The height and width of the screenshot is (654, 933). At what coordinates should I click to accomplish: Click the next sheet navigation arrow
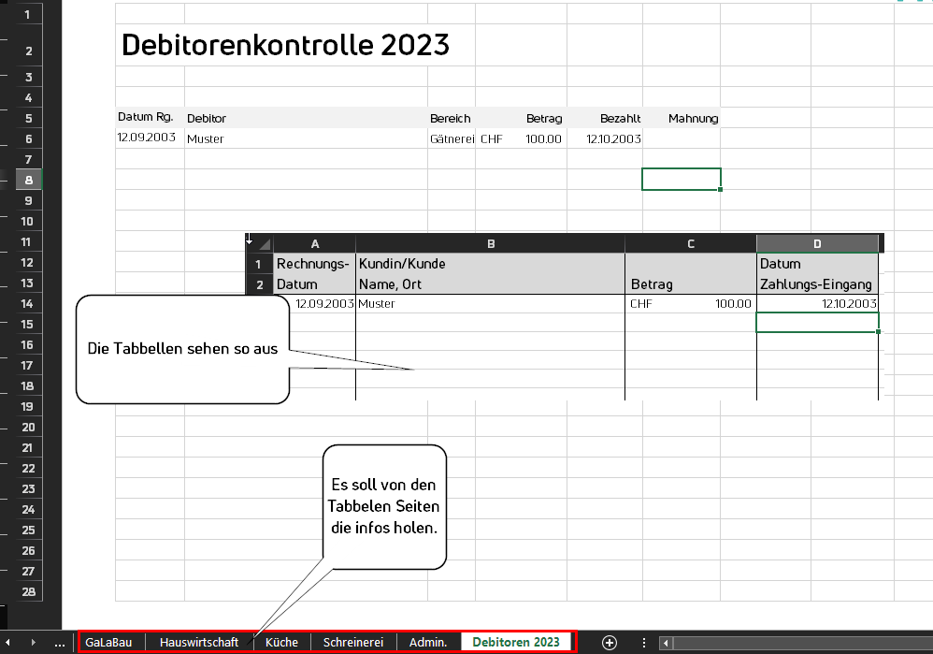[34, 643]
